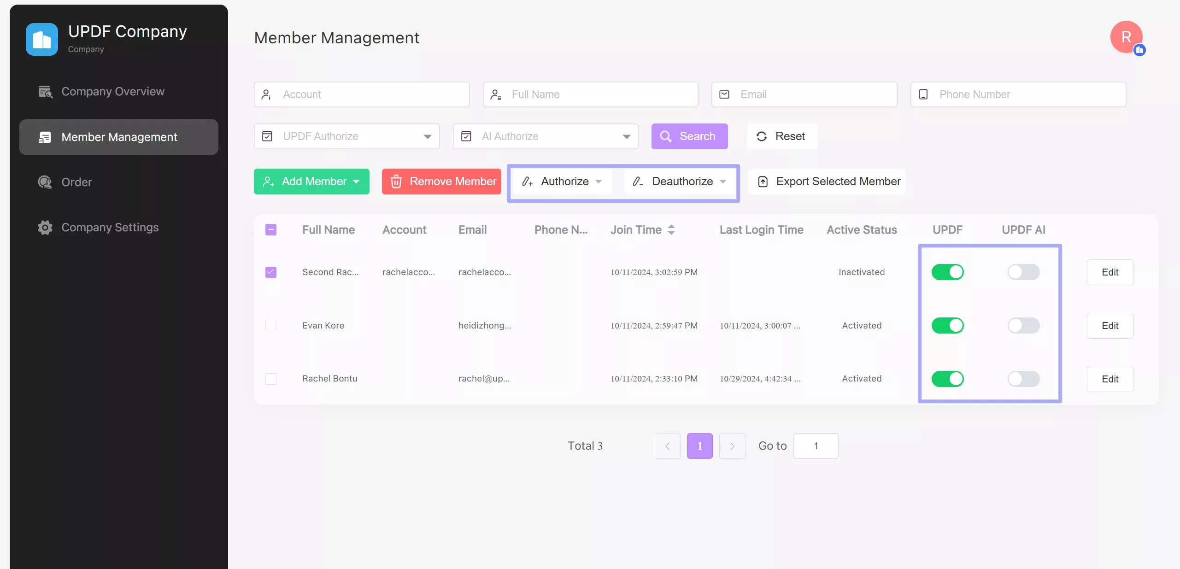The height and width of the screenshot is (569, 1180).
Task: Edit the Second Rac... member row
Action: [x=1110, y=272]
